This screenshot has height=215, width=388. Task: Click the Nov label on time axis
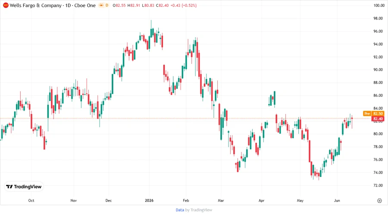pos(73,200)
